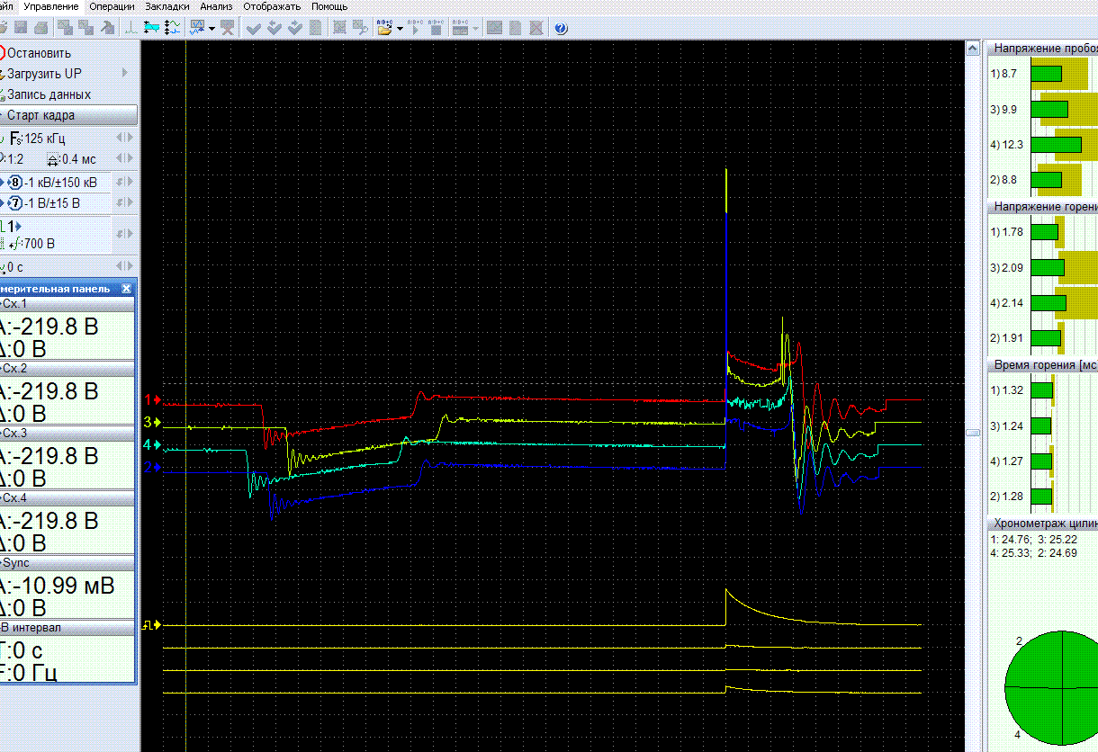
Task: Click the Запись данных button
Action: [49, 94]
